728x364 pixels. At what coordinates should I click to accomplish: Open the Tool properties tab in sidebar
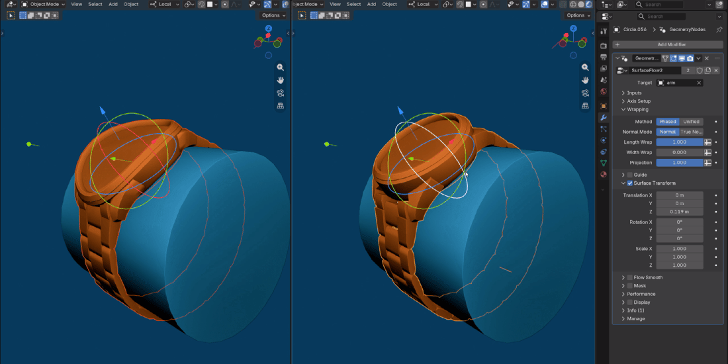[x=604, y=31]
